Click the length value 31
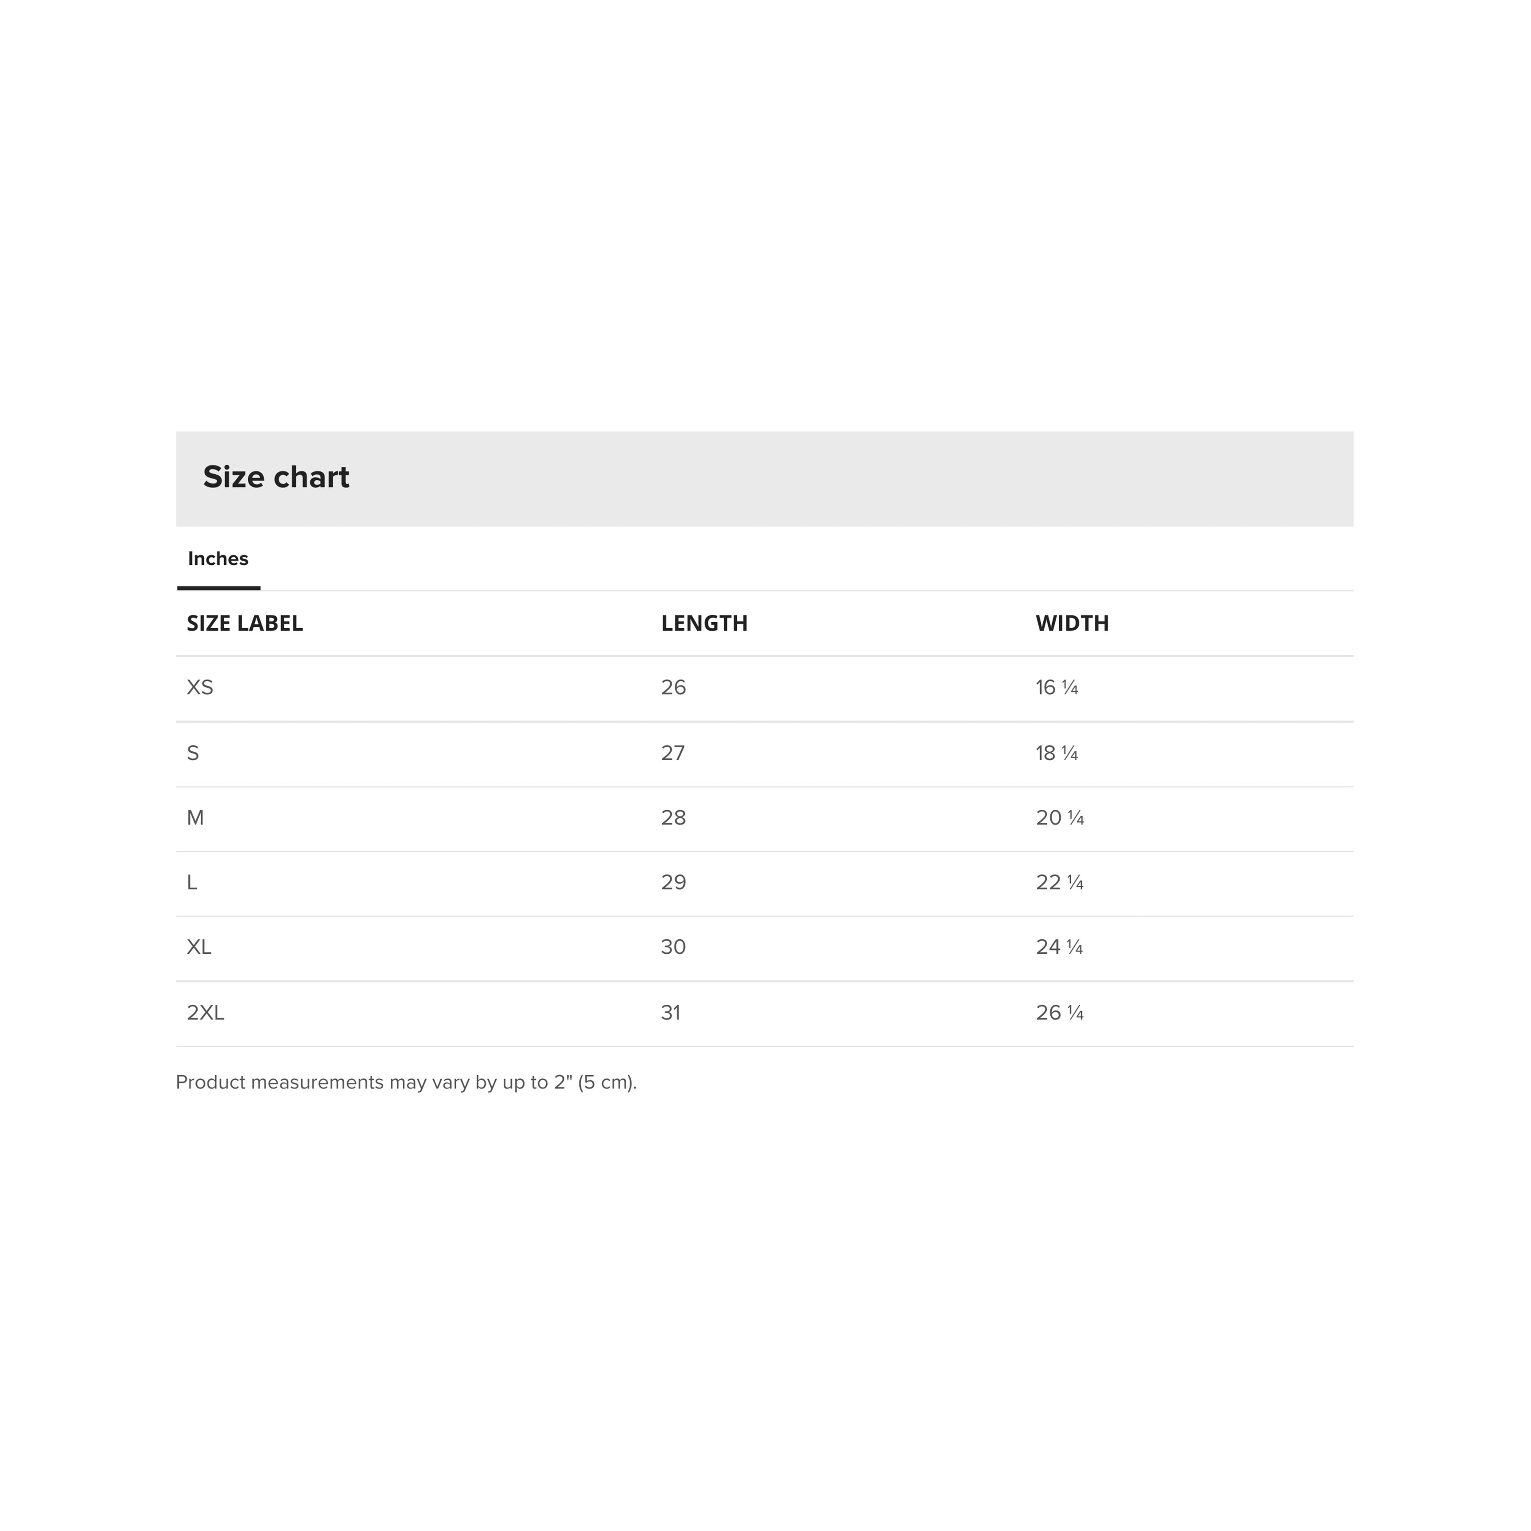This screenshot has height=1531, width=1531. [x=670, y=1013]
